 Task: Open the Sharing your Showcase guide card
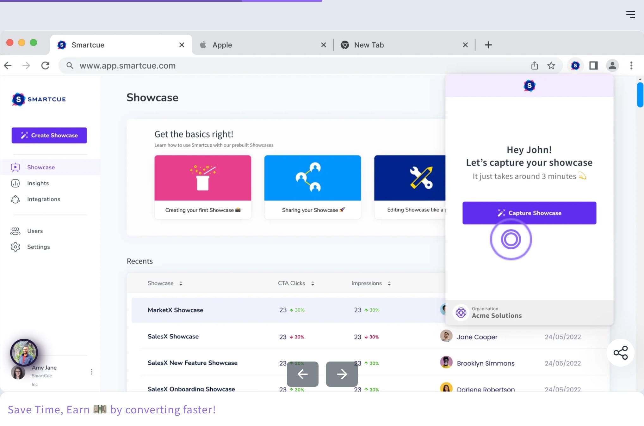tap(313, 186)
